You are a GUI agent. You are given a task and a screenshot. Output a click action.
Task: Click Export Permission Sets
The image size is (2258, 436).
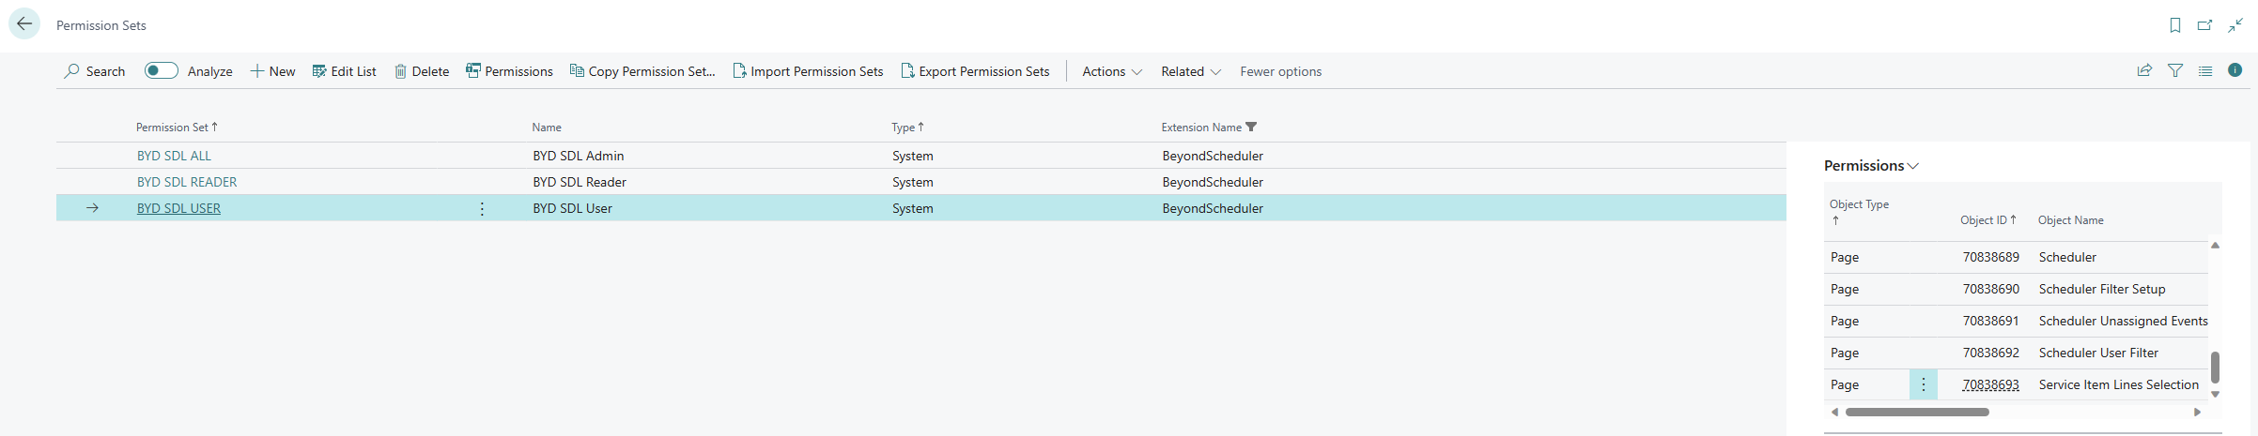(x=975, y=71)
